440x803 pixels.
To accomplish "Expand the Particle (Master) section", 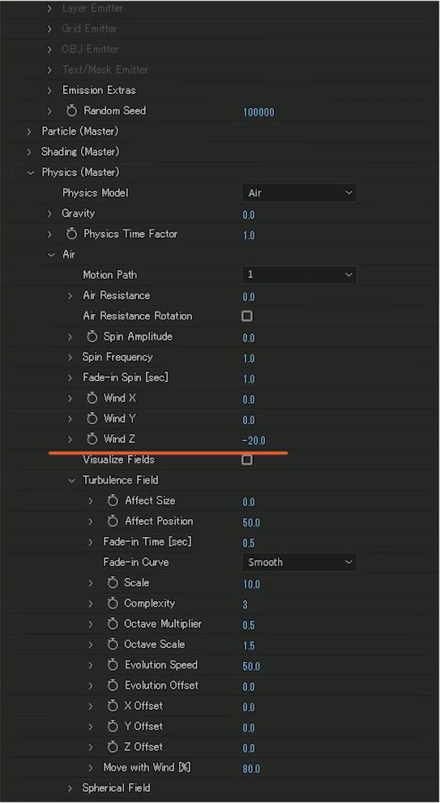I will pyautogui.click(x=30, y=131).
